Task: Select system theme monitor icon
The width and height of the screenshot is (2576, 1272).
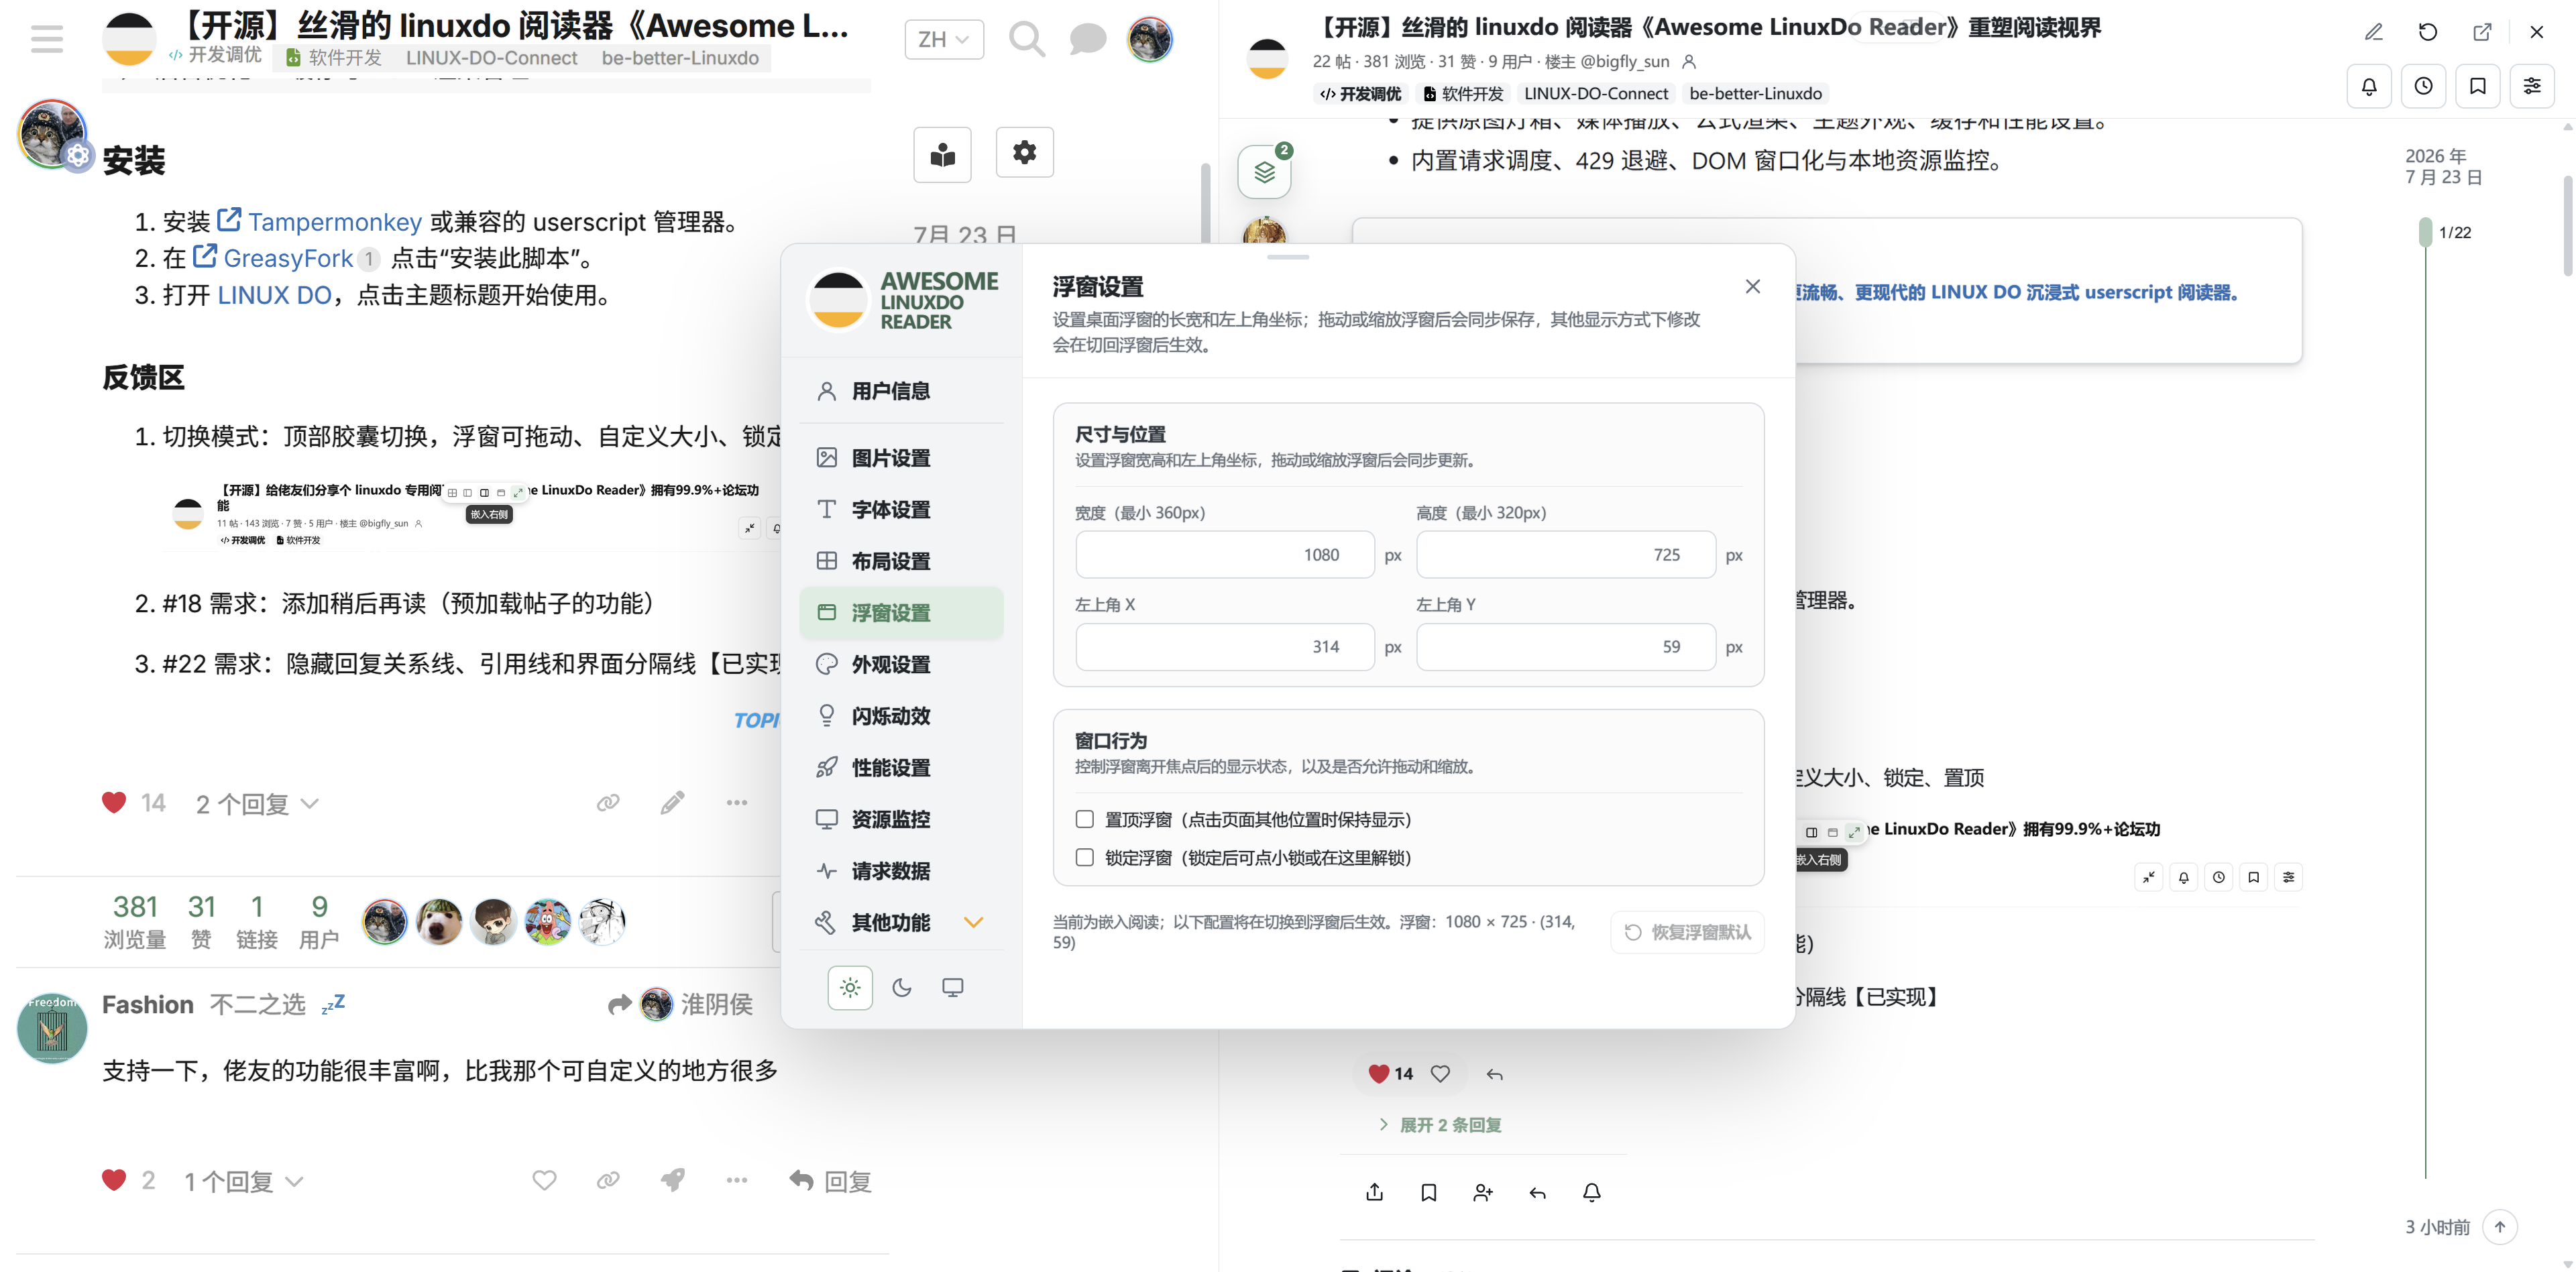Action: (x=953, y=988)
